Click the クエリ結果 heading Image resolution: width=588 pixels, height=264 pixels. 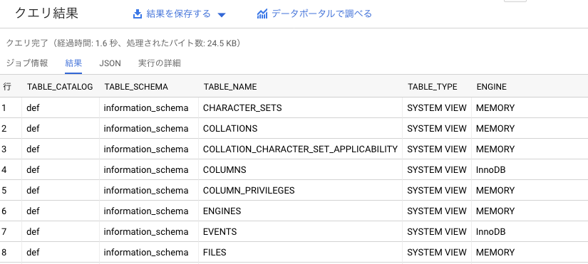46,14
